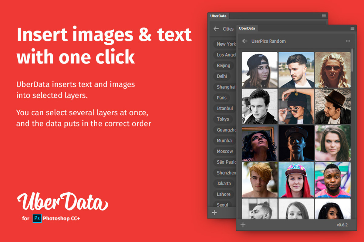
Task: Select dark photo of man in cap
Action: pyautogui.click(x=296, y=143)
